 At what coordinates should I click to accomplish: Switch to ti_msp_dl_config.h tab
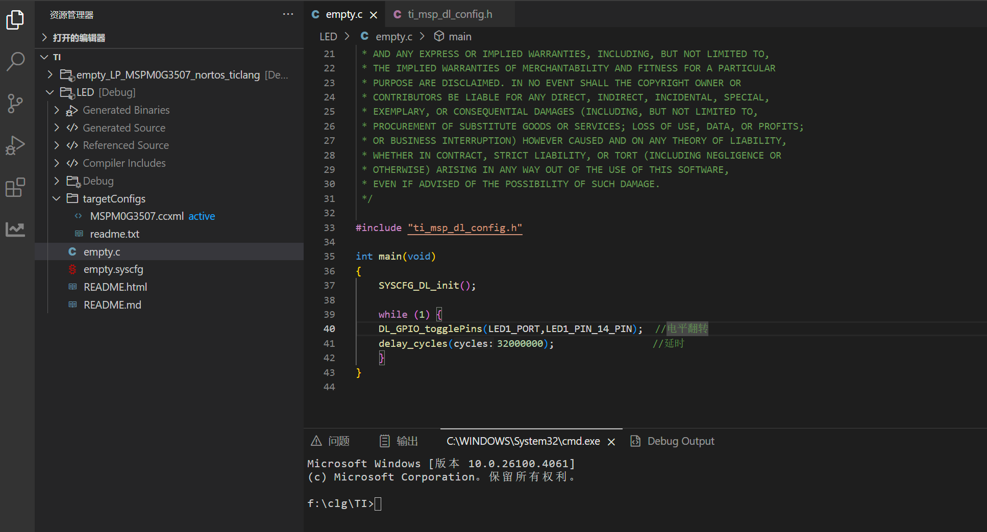449,14
